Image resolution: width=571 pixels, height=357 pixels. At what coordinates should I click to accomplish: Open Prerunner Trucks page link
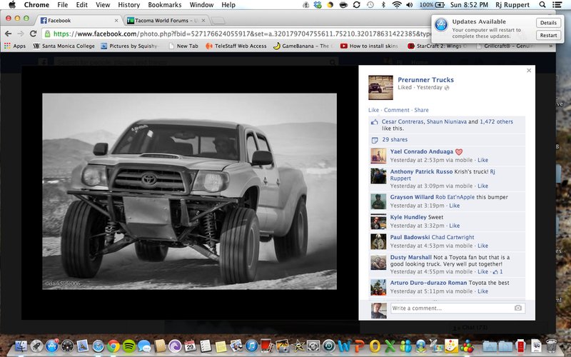click(x=425, y=80)
